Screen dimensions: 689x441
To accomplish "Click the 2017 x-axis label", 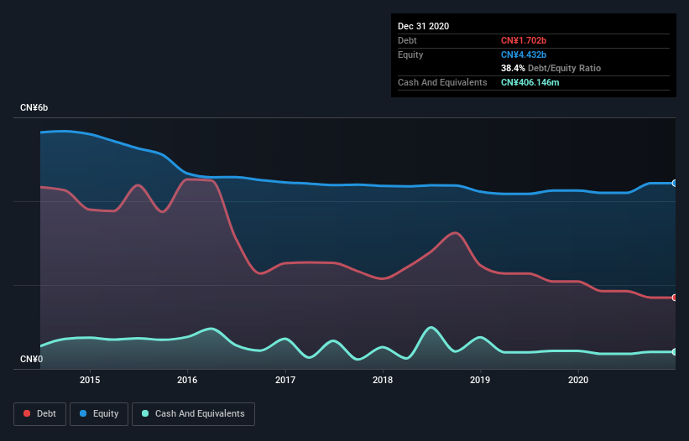I will coord(285,380).
